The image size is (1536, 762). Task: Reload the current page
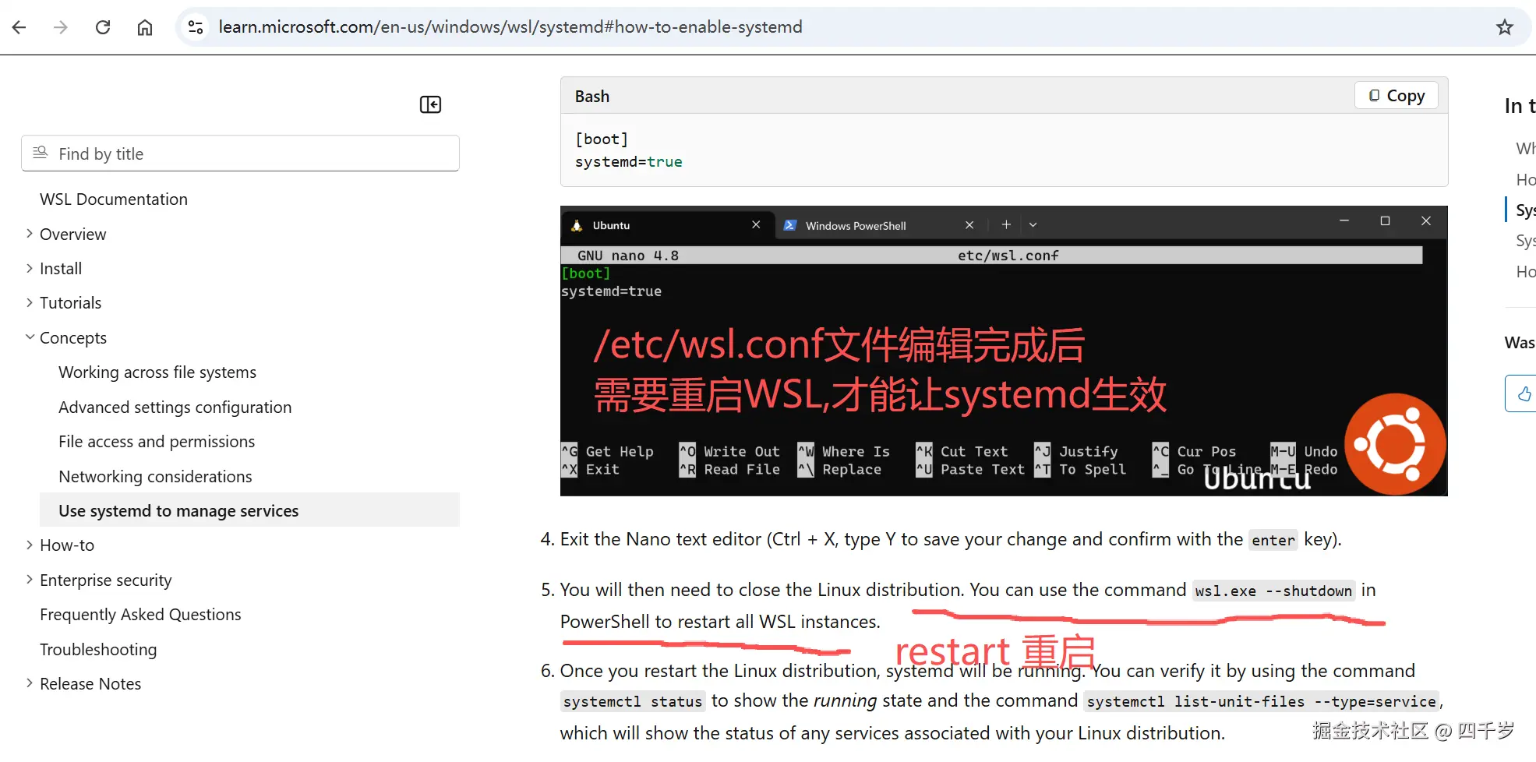[102, 26]
